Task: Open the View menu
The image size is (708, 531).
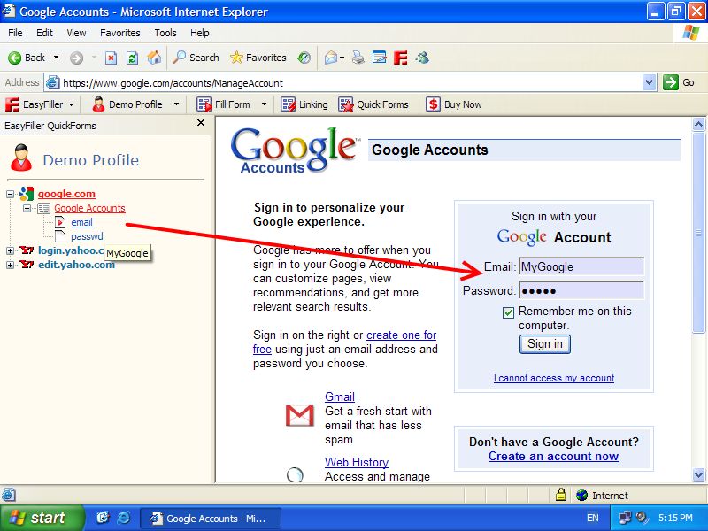Action: coord(76,33)
